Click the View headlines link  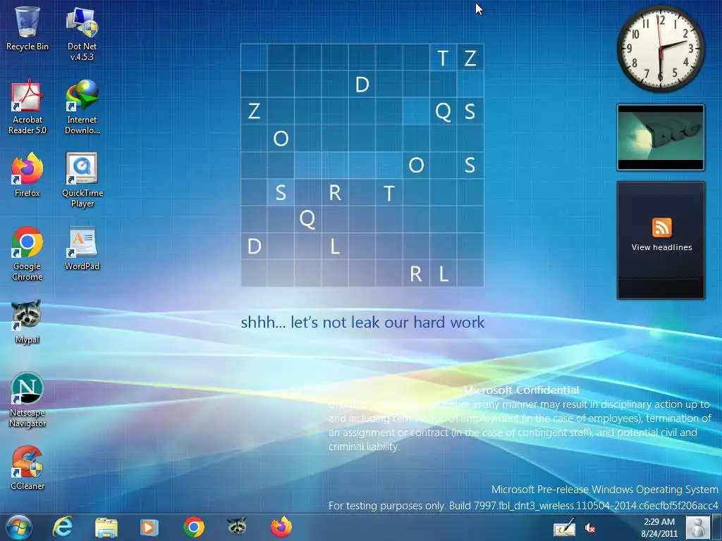[661, 247]
